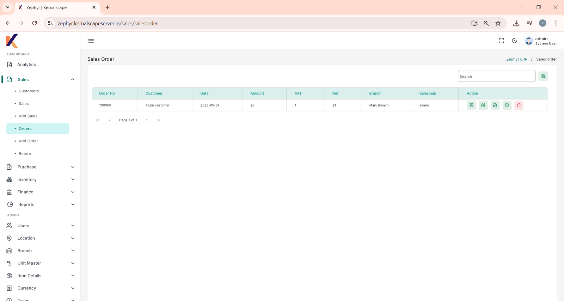This screenshot has height=301, width=564.
Task: Expand the Purchase section chevron
Action: 73,167
